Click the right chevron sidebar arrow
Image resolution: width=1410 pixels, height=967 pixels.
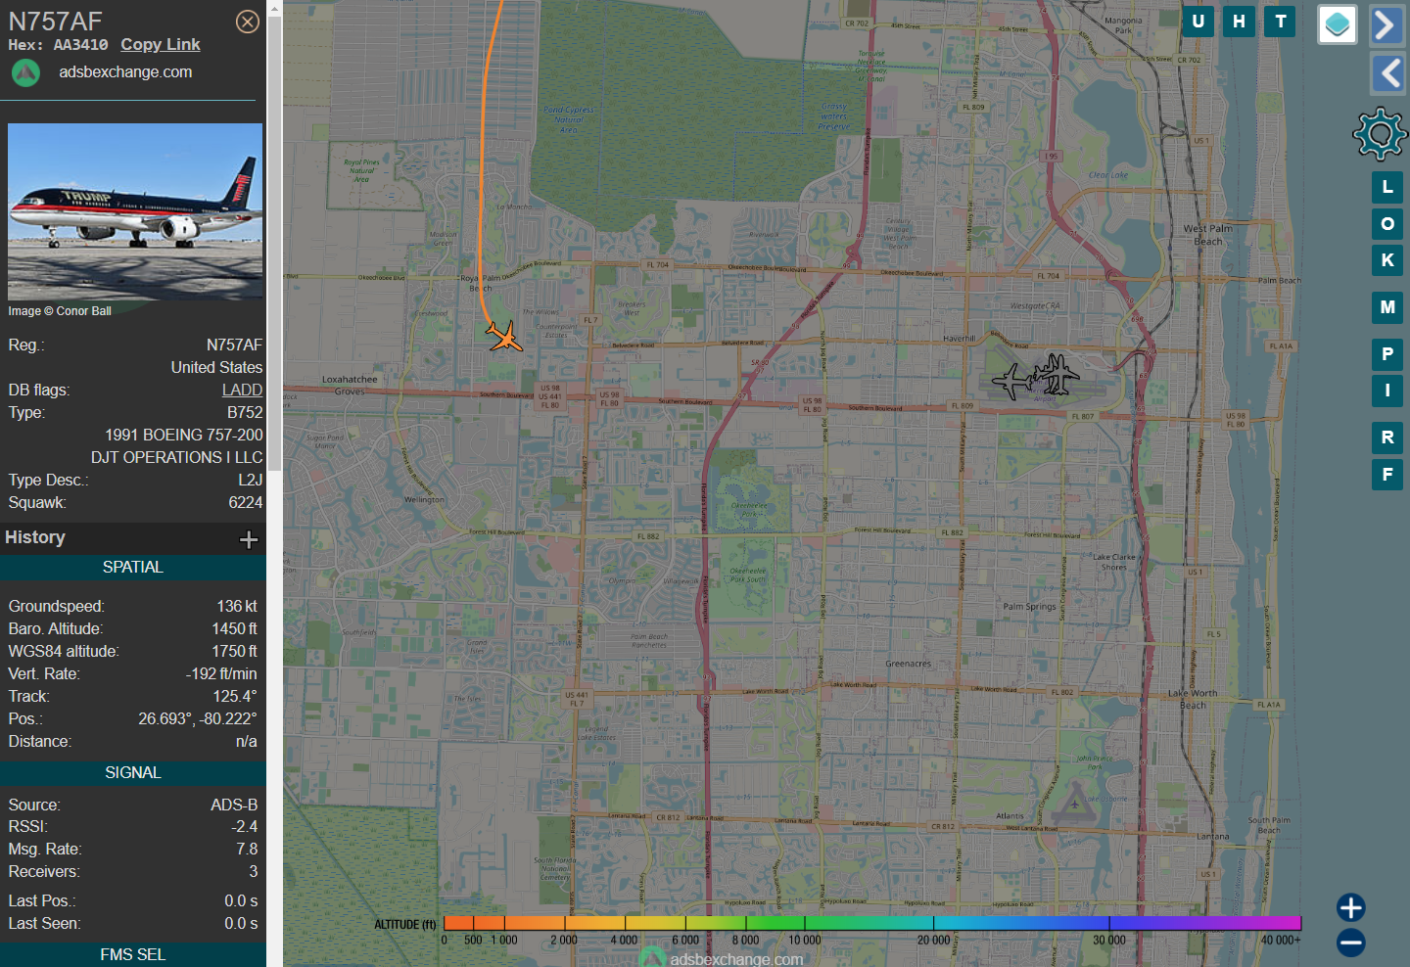pos(1386,25)
